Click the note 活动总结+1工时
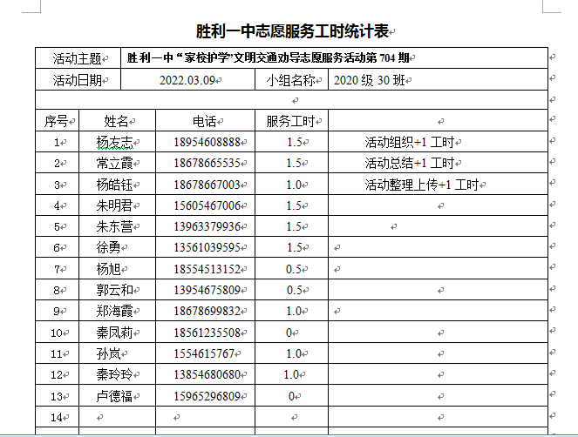The width and height of the screenshot is (578, 437). 409,163
